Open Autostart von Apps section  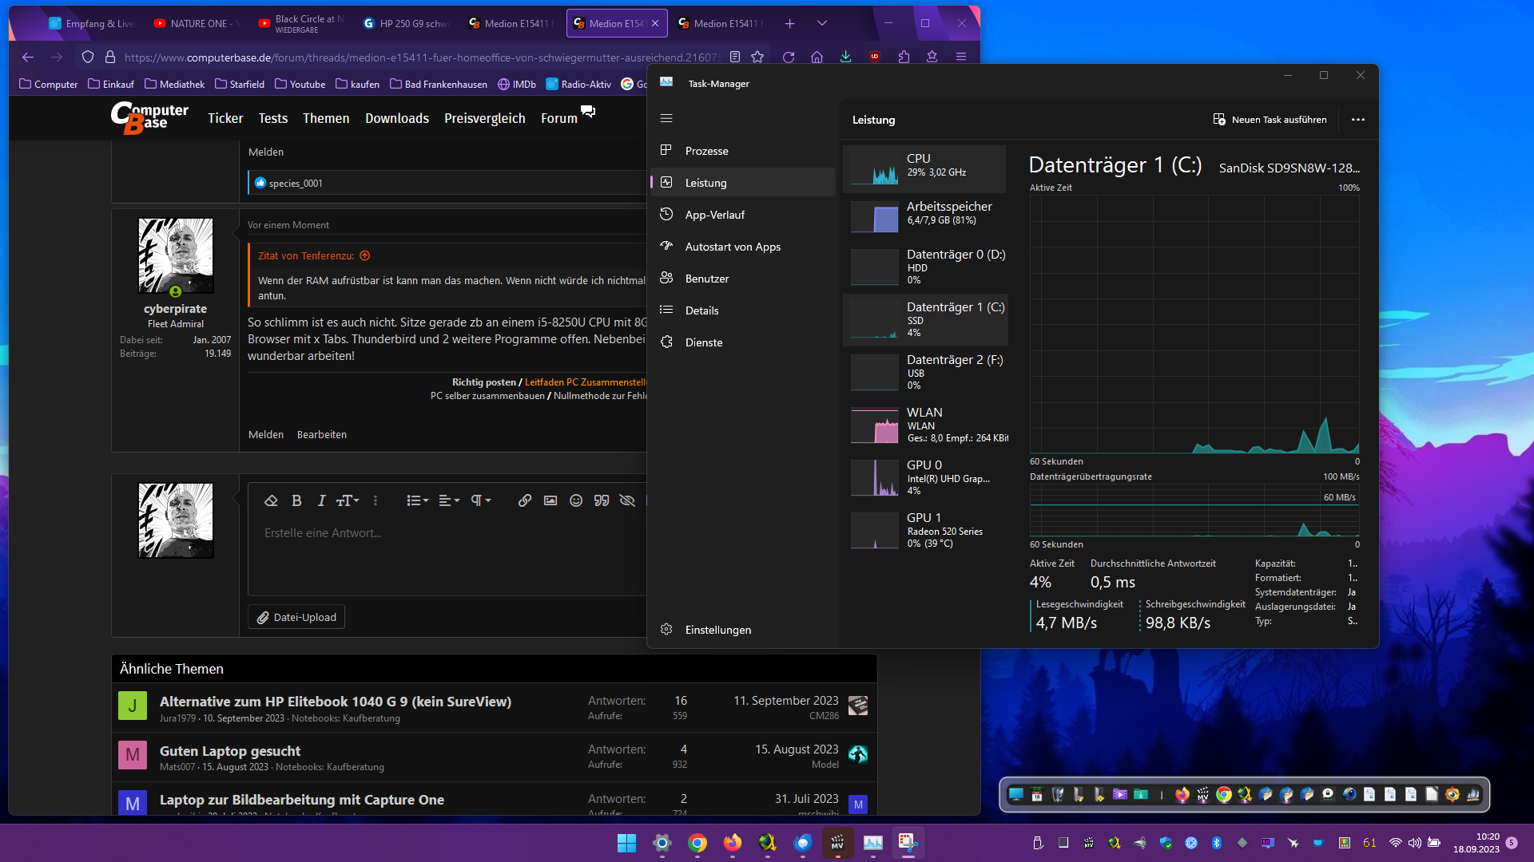point(732,247)
